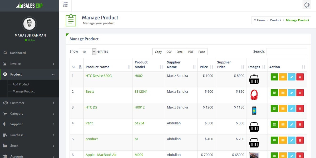Image resolution: width=316 pixels, height=158 pixels.
Task: Click the yellow action button for HTC DS
Action: (283, 108)
